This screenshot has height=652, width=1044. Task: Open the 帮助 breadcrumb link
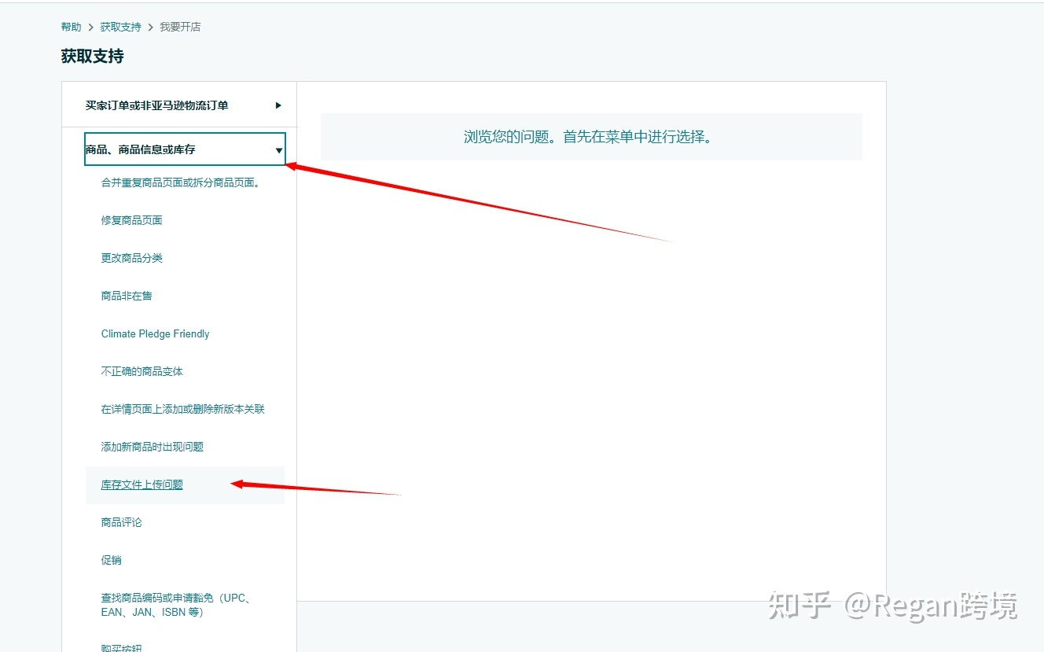[x=70, y=26]
